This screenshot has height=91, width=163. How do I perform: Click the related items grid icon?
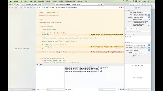[37, 8]
